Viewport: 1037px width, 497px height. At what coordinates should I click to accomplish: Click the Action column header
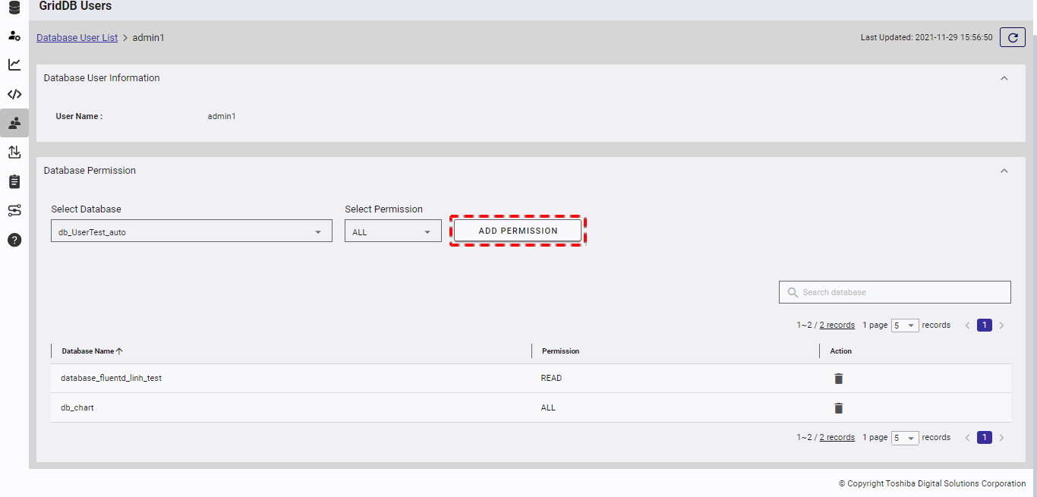[x=840, y=351]
